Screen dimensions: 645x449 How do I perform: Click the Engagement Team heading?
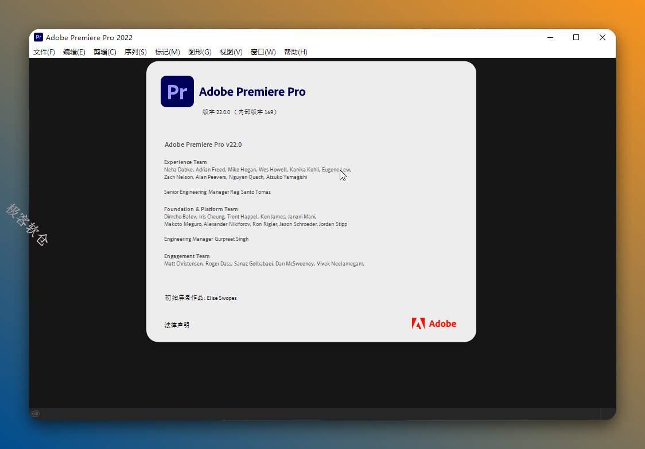click(x=186, y=256)
